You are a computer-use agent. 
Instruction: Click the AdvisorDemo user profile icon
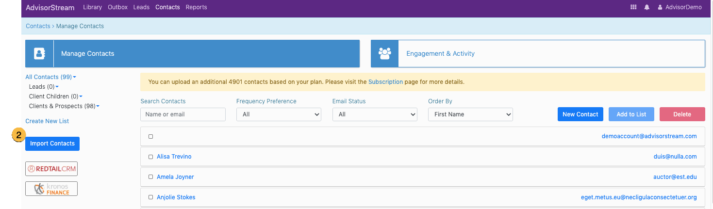point(660,7)
